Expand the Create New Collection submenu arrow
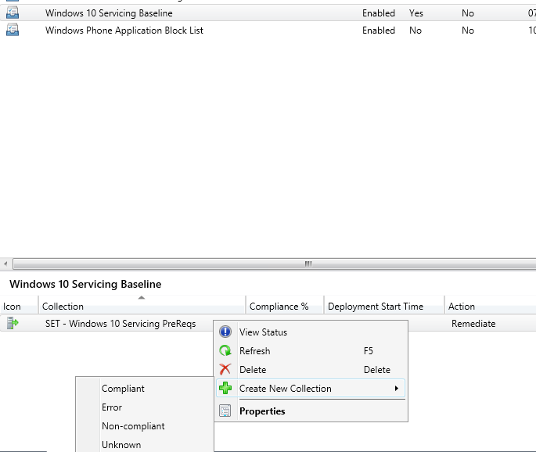The width and height of the screenshot is (536, 452). [x=397, y=388]
